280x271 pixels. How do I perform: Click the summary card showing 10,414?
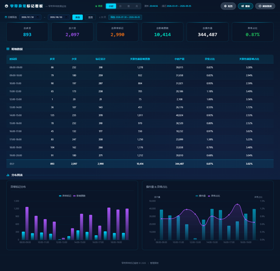point(162,32)
